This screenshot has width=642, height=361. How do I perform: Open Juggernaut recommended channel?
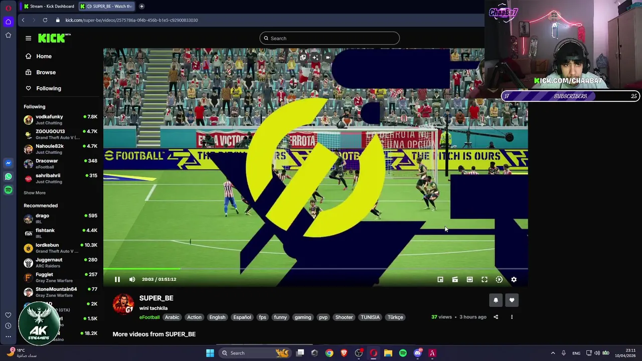(x=60, y=262)
